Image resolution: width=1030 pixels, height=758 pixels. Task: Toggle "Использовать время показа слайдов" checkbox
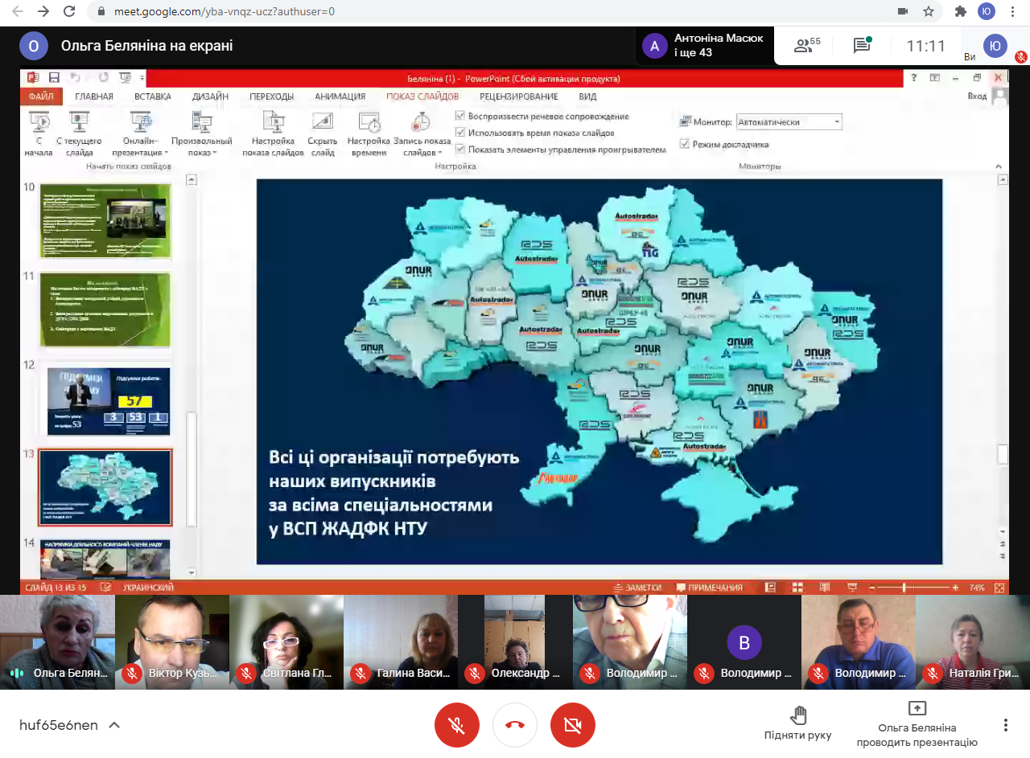pos(460,133)
